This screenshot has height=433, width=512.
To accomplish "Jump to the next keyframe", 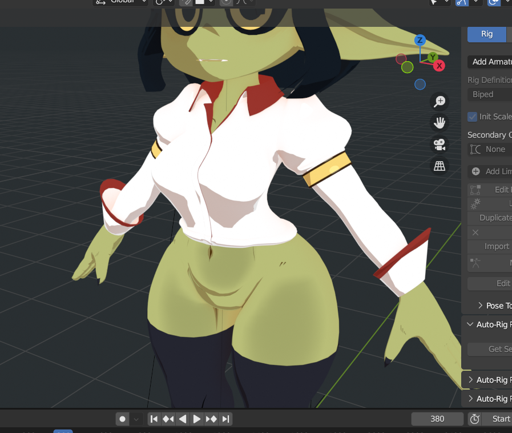I will 211,419.
